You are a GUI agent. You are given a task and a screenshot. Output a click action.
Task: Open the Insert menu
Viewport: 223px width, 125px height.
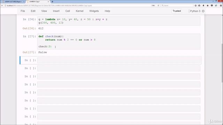(x=56, y=11)
